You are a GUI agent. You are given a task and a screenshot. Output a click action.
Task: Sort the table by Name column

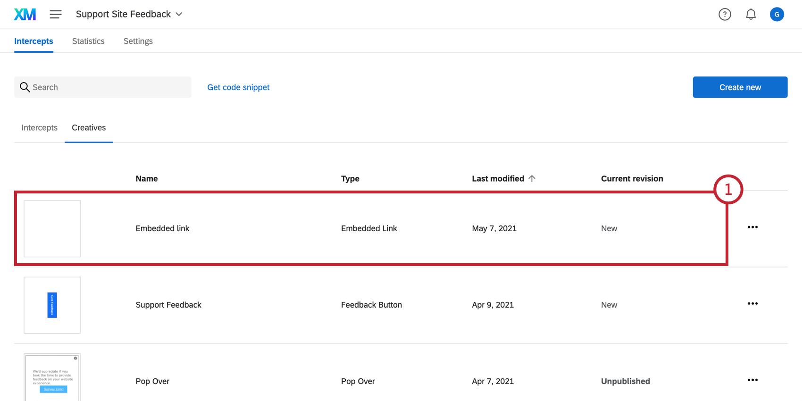click(147, 179)
